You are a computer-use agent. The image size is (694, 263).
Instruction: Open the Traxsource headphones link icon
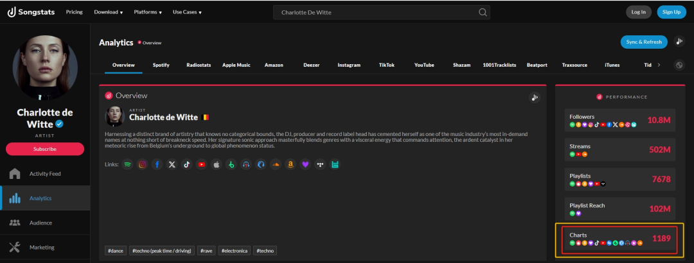(x=246, y=164)
